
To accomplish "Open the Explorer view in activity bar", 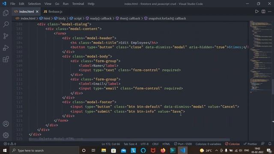I will [x=6, y=13].
